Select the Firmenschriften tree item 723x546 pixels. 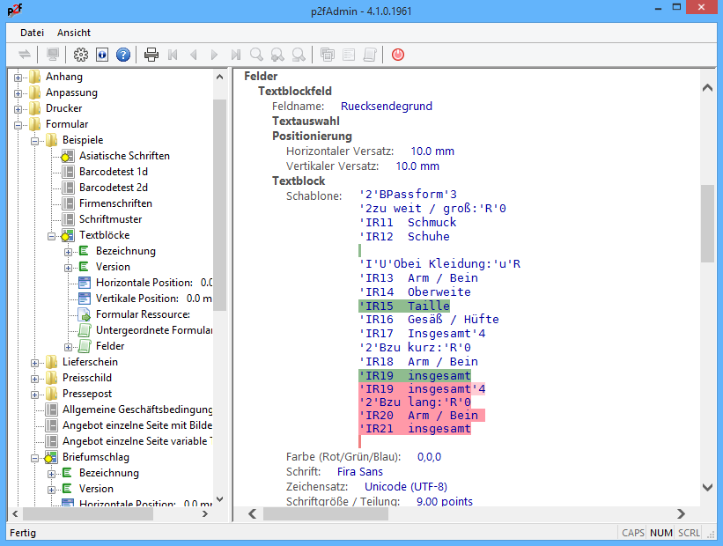[x=115, y=203]
